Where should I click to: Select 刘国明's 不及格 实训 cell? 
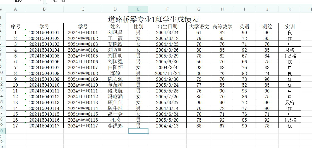(x=290, y=56)
